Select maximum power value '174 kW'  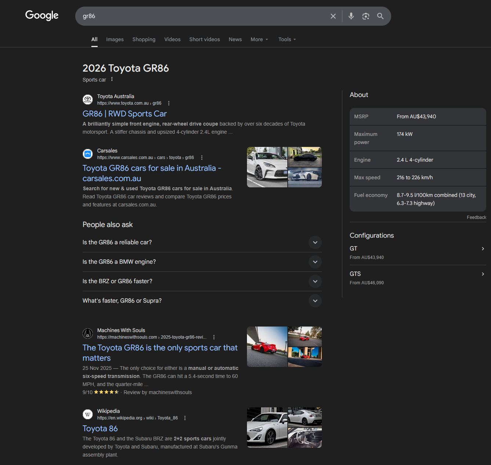pos(405,134)
